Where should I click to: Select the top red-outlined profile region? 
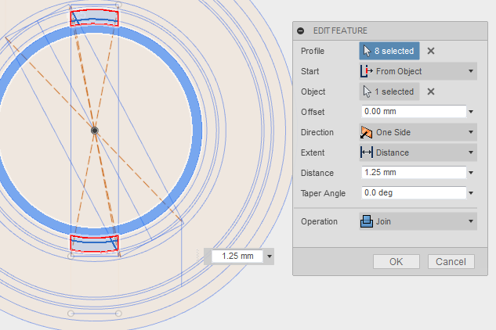pos(95,18)
